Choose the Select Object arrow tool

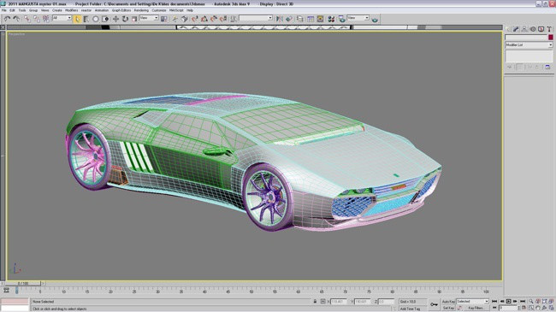[77, 19]
